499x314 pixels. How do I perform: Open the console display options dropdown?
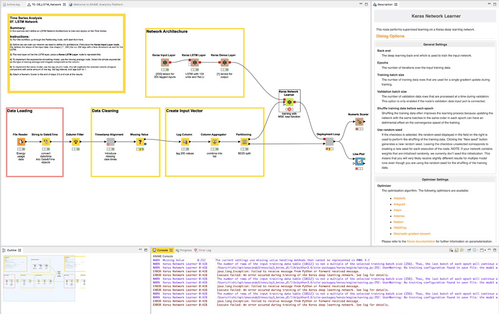point(478,250)
